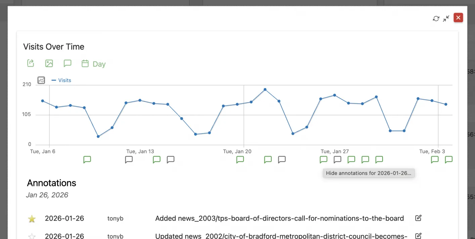Image resolution: width=475 pixels, height=239 pixels.
Task: Click 'Hide annotations for 2026-01-26'
Action: (x=369, y=173)
